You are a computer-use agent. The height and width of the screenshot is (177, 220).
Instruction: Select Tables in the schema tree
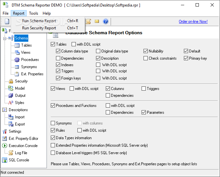pyautogui.click(x=26, y=45)
